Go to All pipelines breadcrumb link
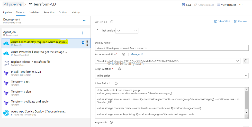This screenshot has width=252, height=127. [x=13, y=4]
